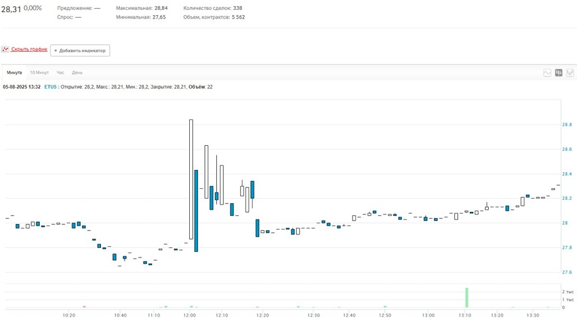
Task: Click the long blue candle after 12:00
Action: 196,210
